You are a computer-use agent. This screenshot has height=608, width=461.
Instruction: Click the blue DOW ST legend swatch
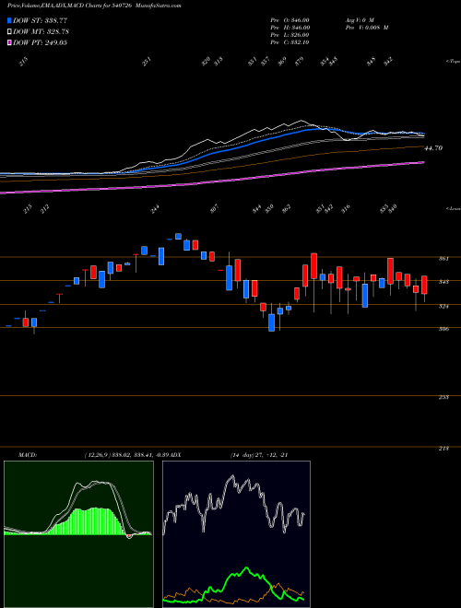9,20
